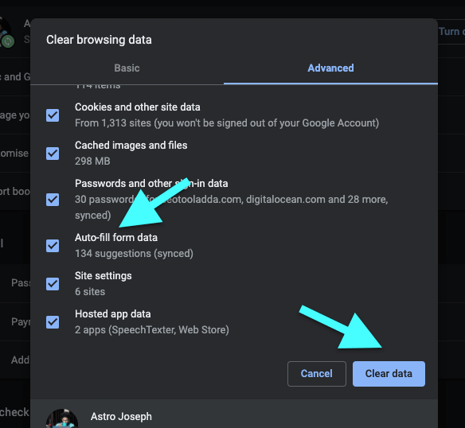465x428 pixels.
Task: Click the 'From 1,313 sites' description text
Action: pyautogui.click(x=227, y=123)
